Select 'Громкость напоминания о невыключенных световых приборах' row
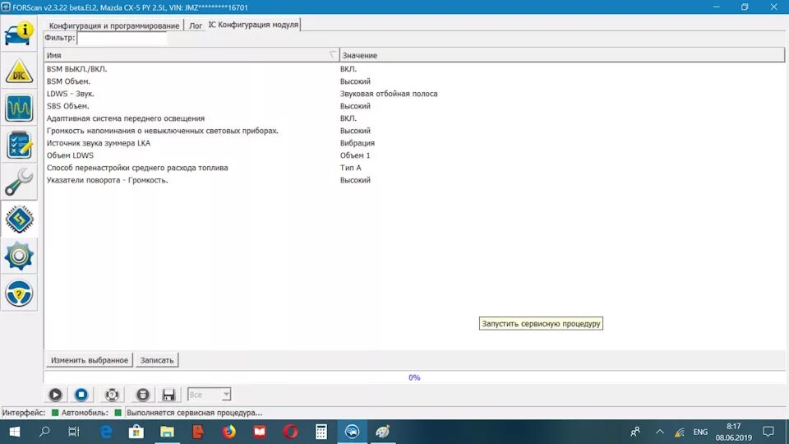Screen dimensions: 789x444 coord(414,131)
